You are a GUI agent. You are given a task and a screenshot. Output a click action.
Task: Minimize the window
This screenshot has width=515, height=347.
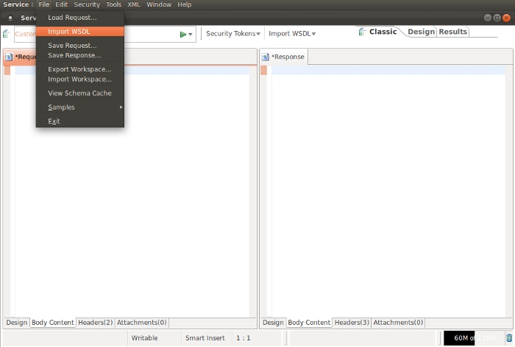tap(488, 18)
